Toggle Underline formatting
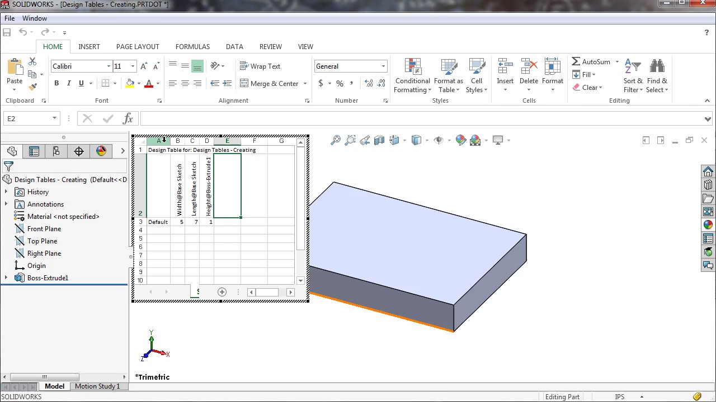Screen dimensions: 716x402 (x=81, y=83)
